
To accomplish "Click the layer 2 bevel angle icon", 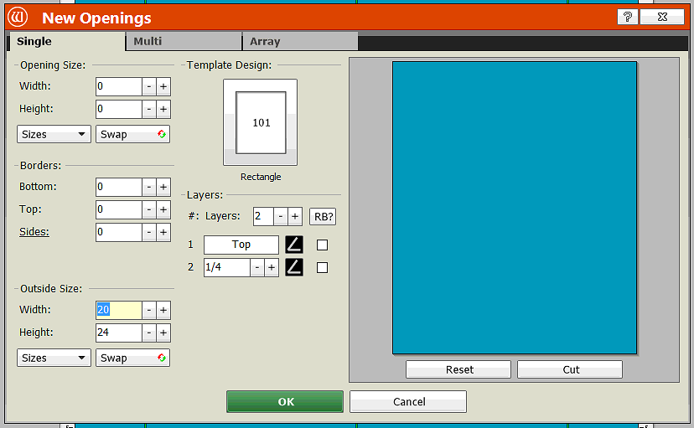I will pos(293,267).
